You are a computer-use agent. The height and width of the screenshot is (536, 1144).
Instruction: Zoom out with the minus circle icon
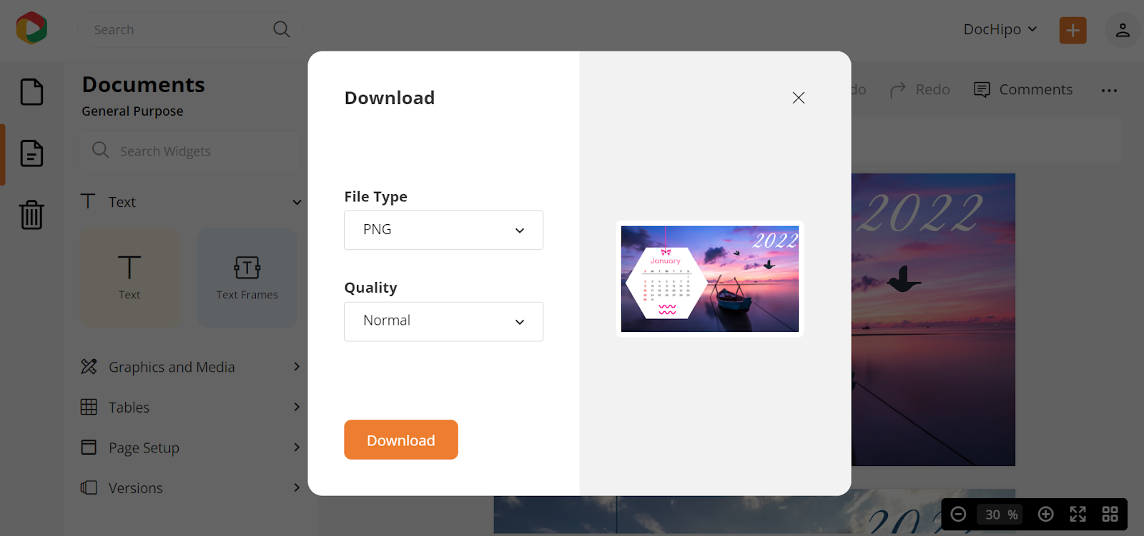tap(959, 515)
